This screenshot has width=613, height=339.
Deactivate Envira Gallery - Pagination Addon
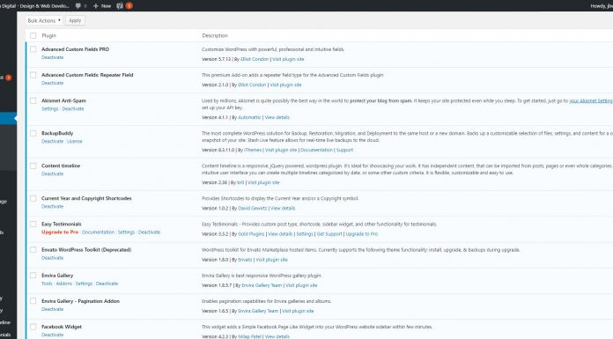pos(52,309)
